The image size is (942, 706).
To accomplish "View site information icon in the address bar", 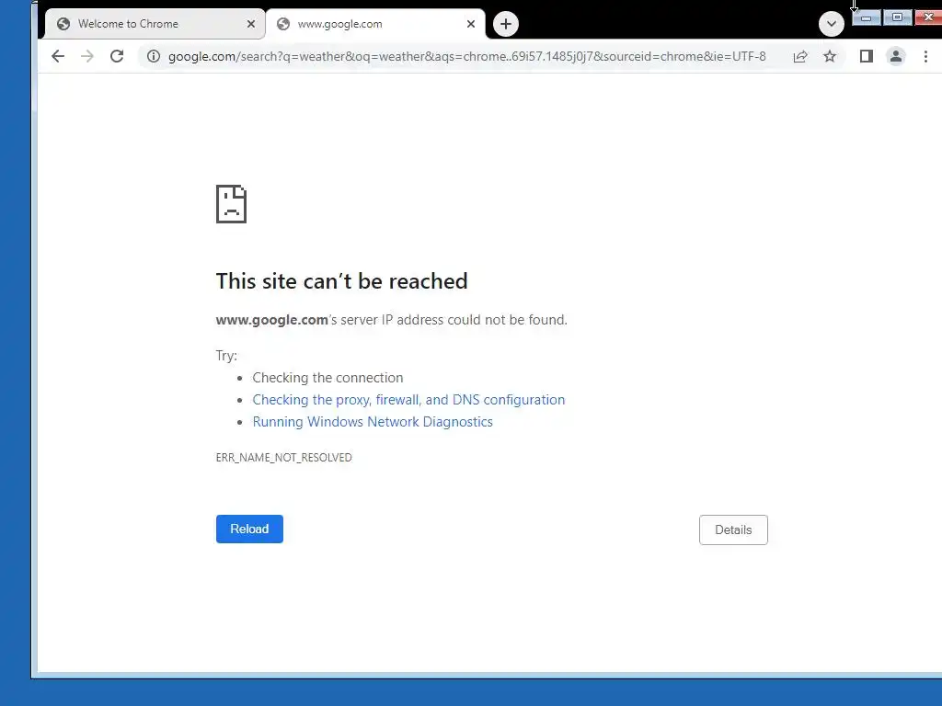I will (154, 56).
